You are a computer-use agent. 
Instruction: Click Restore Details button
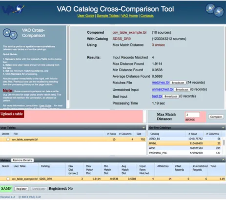(x=22, y=160)
